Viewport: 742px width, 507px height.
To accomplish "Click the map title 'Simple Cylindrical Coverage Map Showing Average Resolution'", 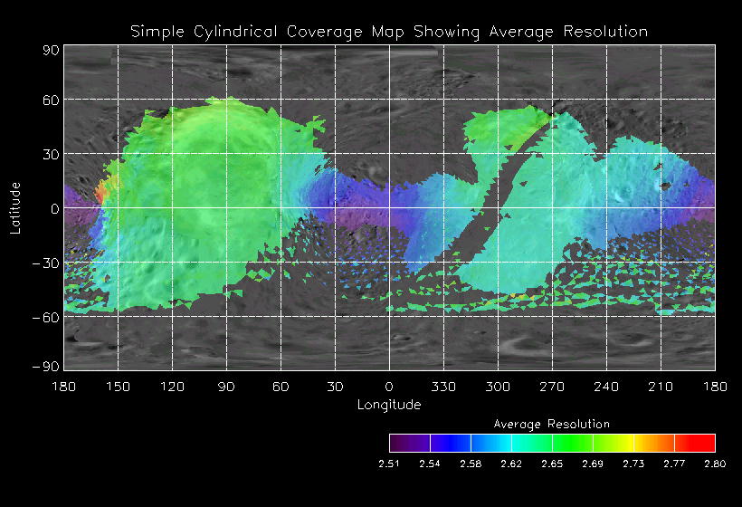I will click(x=389, y=32).
